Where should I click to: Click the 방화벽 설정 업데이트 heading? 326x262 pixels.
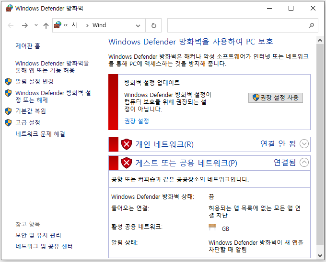(x=152, y=83)
